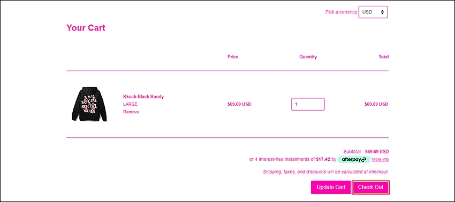Focus the quantity input field
The width and height of the screenshot is (455, 202).
pyautogui.click(x=308, y=104)
